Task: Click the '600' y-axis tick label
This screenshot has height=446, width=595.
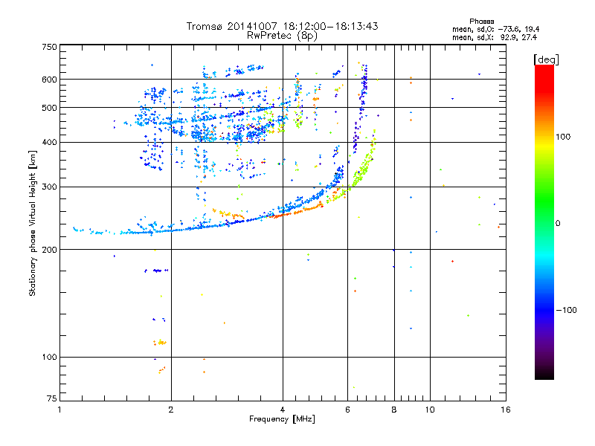Action: pyautogui.click(x=49, y=80)
